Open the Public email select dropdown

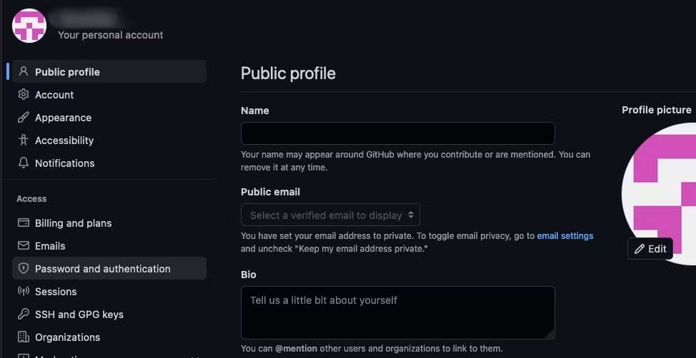click(x=330, y=215)
